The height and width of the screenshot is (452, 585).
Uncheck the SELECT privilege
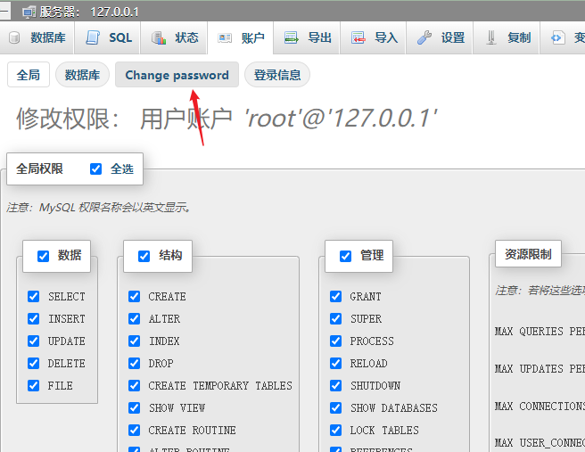coord(34,297)
